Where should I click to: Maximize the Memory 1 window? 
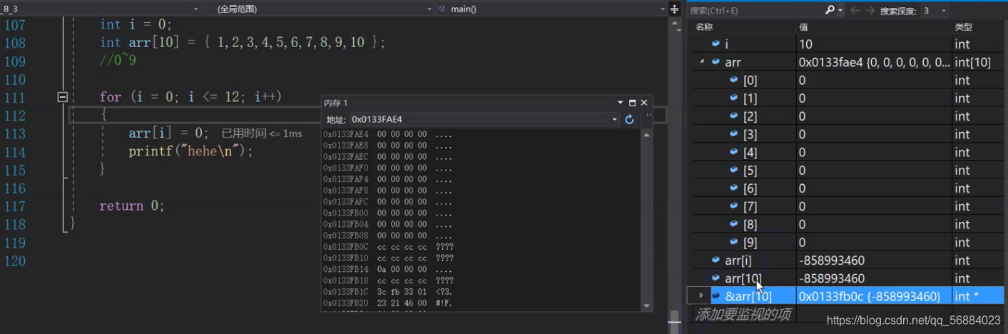click(x=632, y=103)
